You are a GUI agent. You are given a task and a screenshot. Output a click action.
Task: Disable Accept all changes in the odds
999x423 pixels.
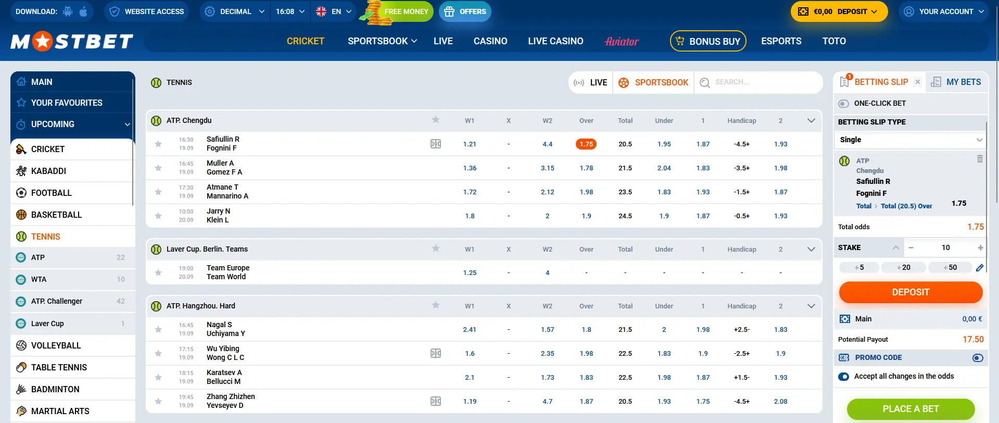[x=844, y=377]
